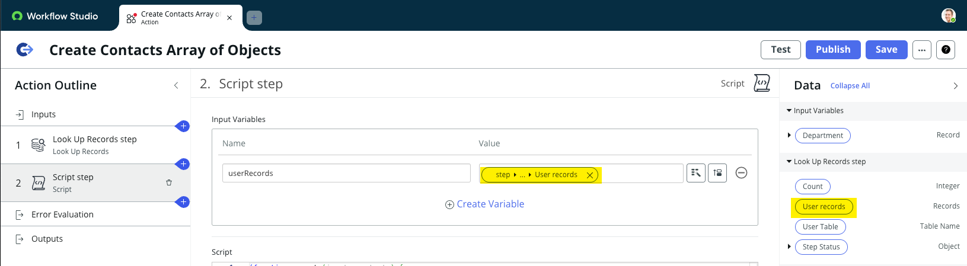The image size is (967, 266).
Task: Click the transform function icon
Action: pyautogui.click(x=717, y=173)
